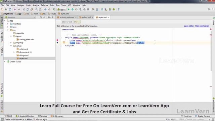This screenshot has height=121, width=215.
Task: Click the dark blue colorPrimaryDark gutter swatch
Action: click(57, 43)
